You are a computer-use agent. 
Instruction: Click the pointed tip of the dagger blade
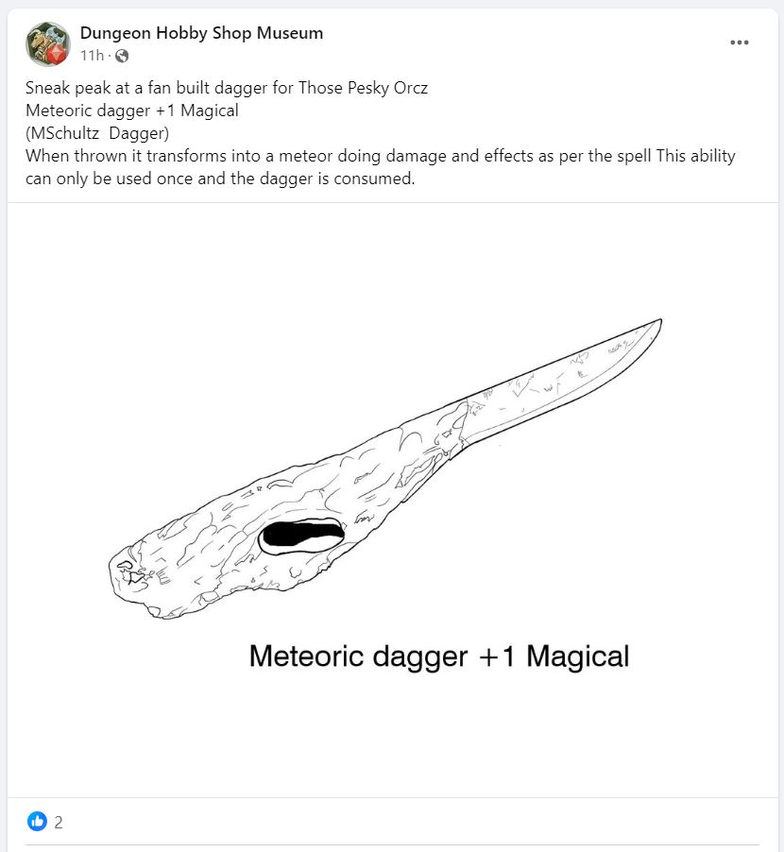tap(657, 323)
